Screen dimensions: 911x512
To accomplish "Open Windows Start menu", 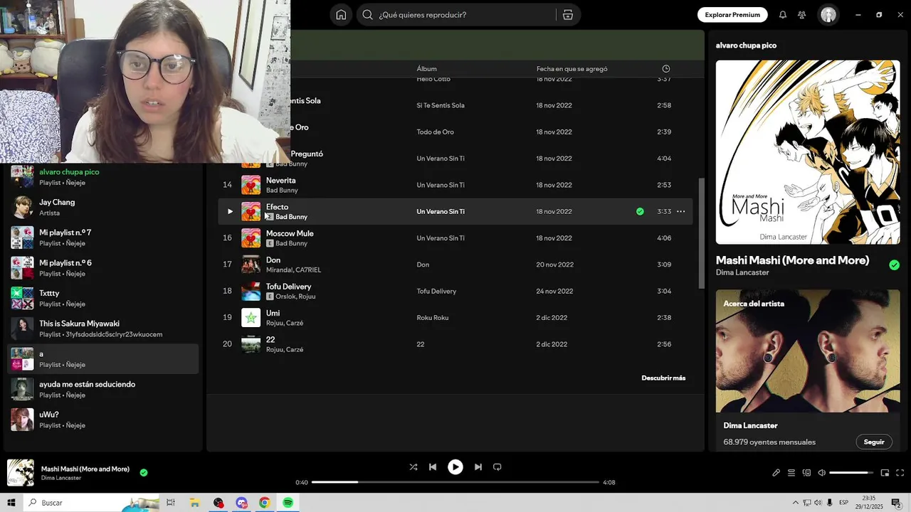I will point(11,503).
